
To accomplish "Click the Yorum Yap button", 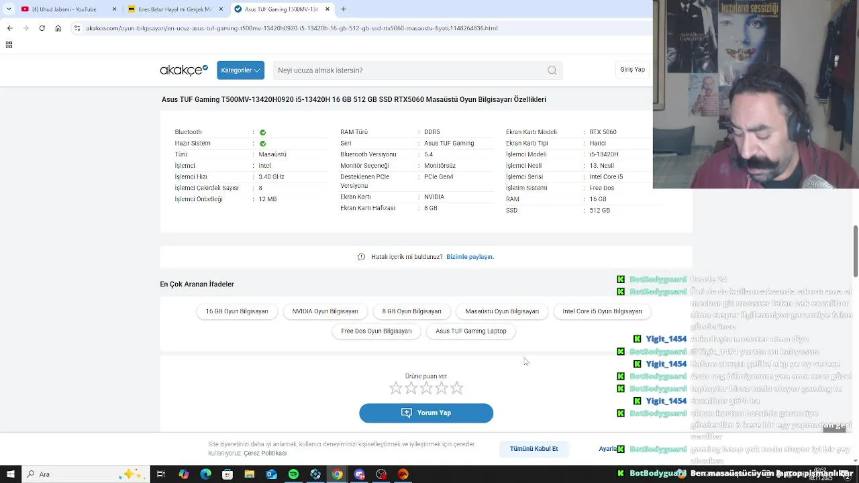I will (426, 413).
